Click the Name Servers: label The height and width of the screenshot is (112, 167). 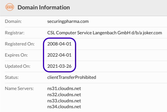pos(19,89)
